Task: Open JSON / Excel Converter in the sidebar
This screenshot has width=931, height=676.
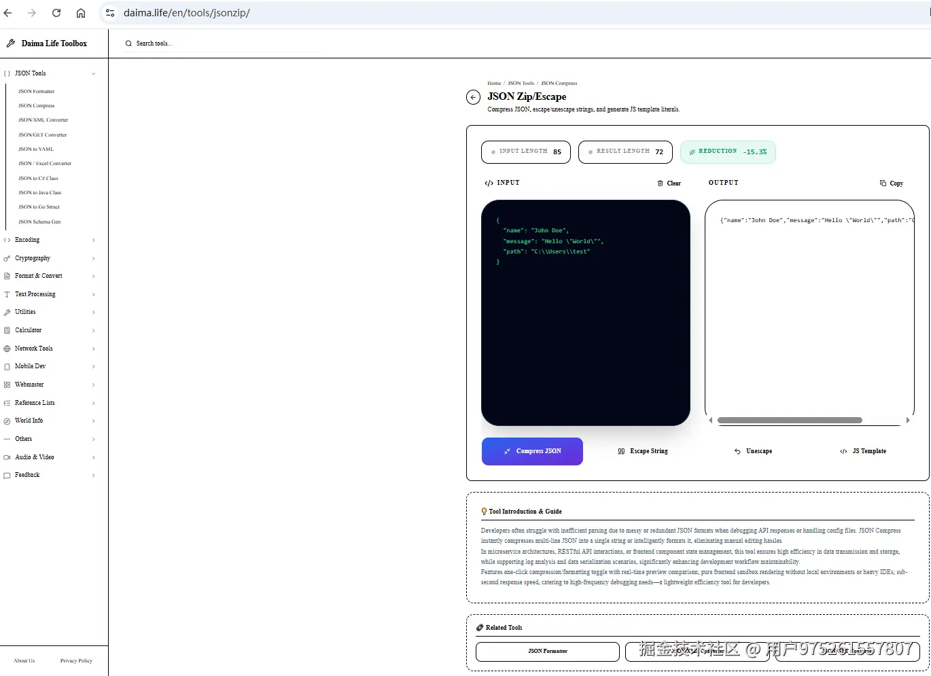Action: [45, 164]
